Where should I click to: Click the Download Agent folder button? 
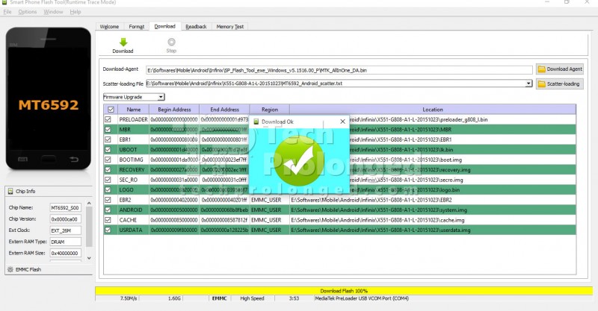pyautogui.click(x=559, y=69)
